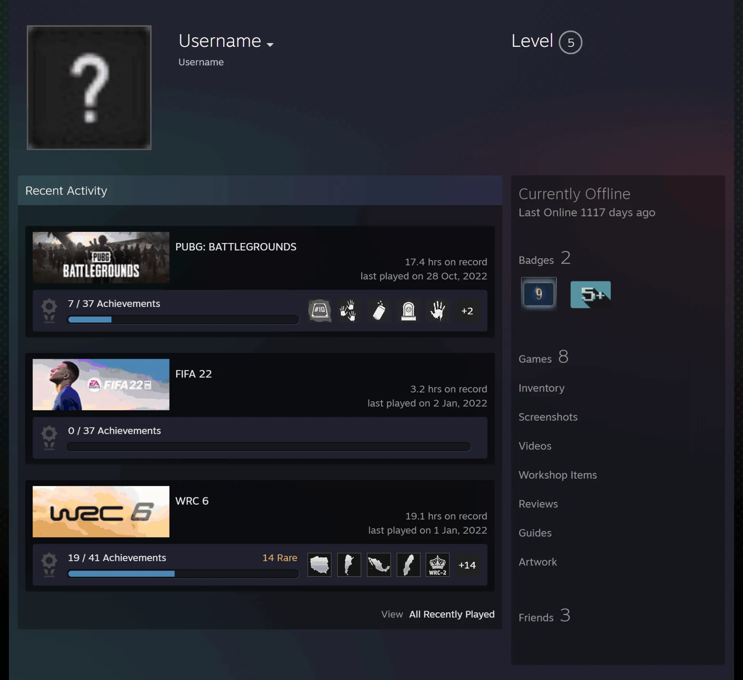Open the FIFA 22 game banner
The image size is (743, 680).
101,384
